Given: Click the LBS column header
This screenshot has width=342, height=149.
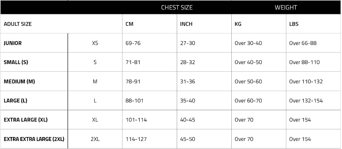Looking at the screenshot, I should [x=294, y=24].
